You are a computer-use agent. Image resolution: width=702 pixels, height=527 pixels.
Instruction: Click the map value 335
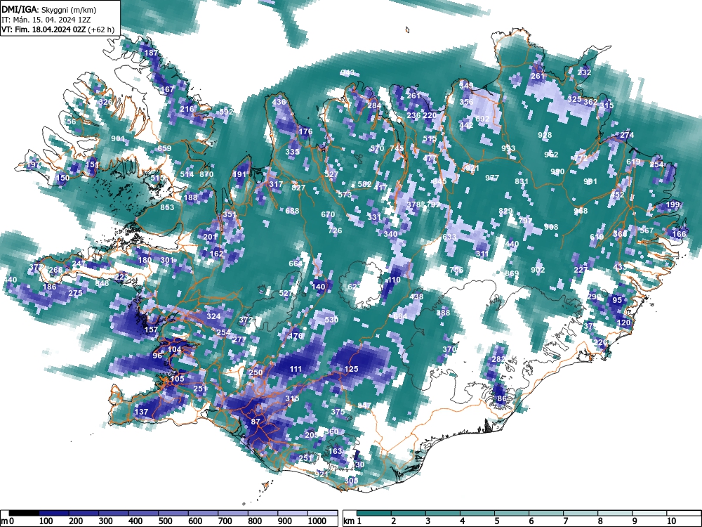pyautogui.click(x=292, y=152)
